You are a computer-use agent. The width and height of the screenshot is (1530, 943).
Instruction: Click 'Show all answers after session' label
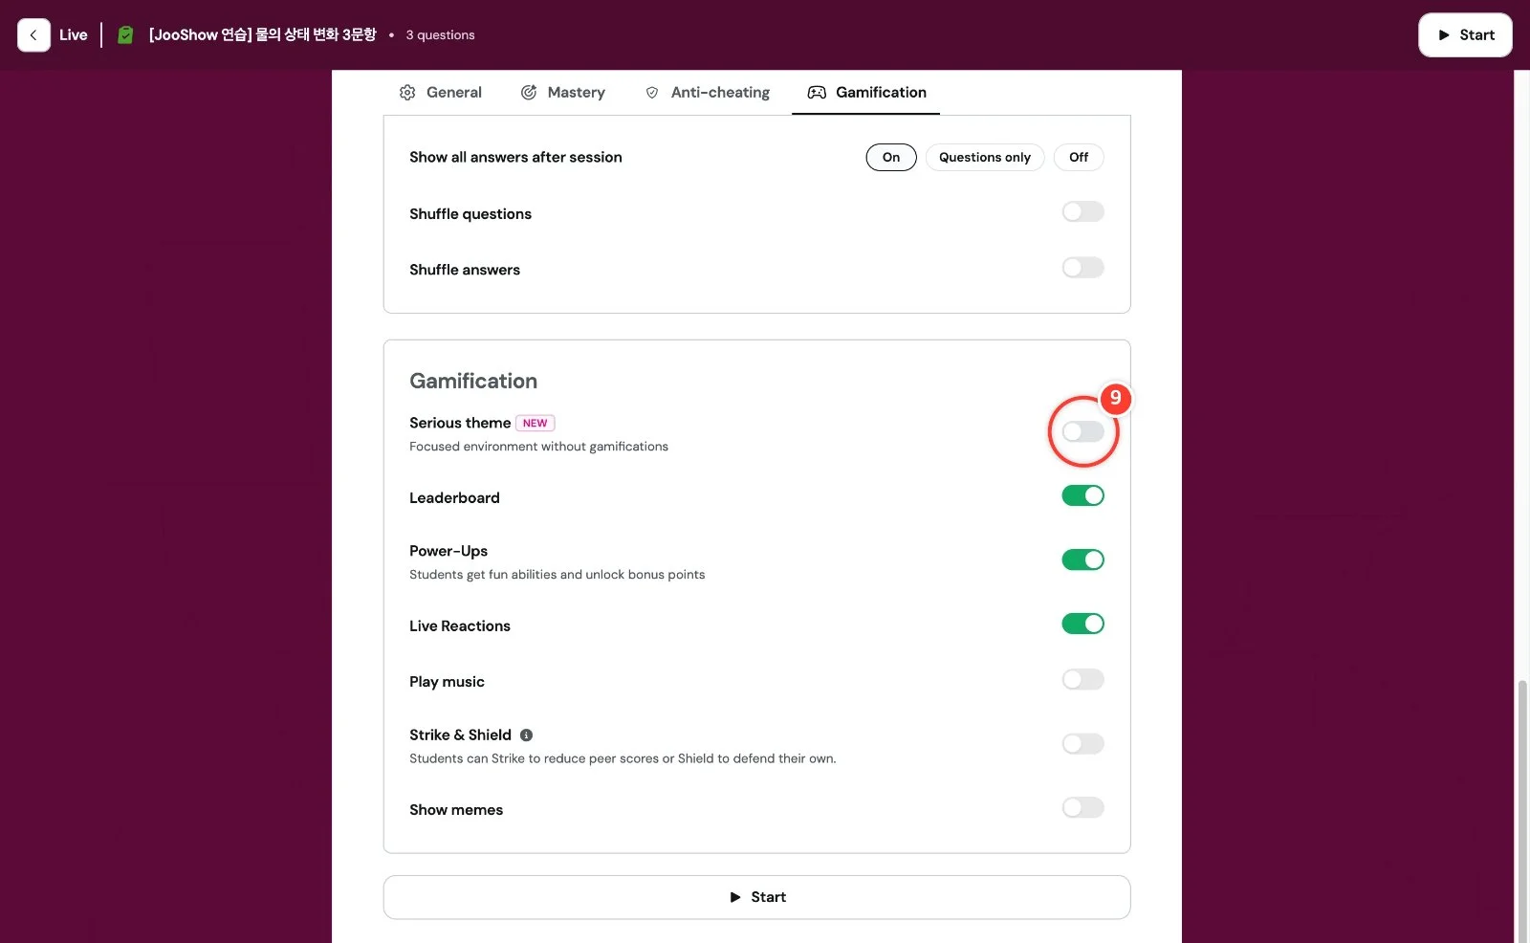pos(515,158)
